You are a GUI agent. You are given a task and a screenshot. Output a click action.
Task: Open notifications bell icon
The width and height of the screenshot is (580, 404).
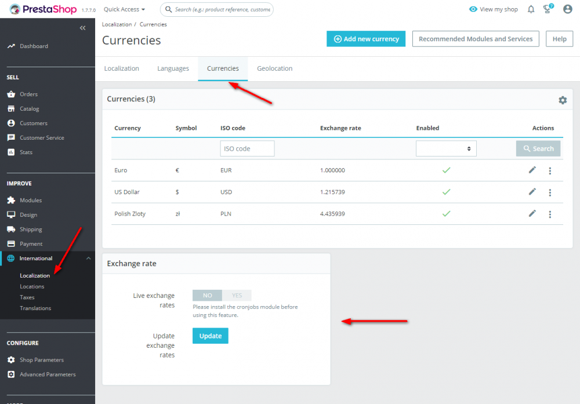point(531,9)
